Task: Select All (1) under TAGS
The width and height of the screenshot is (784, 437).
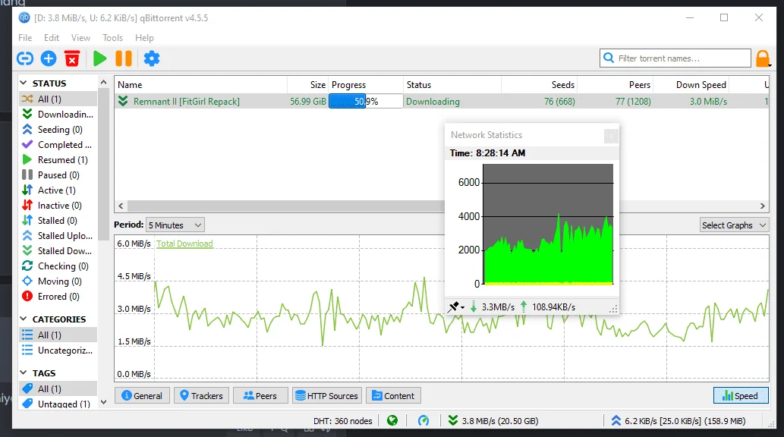Action: 58,388
